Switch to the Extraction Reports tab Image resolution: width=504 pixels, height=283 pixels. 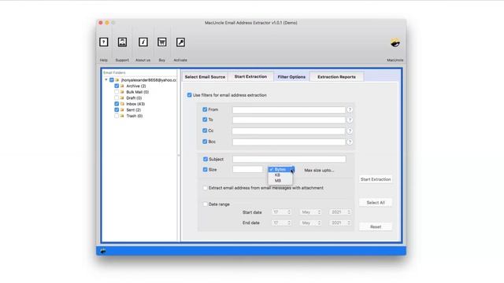[x=336, y=77]
